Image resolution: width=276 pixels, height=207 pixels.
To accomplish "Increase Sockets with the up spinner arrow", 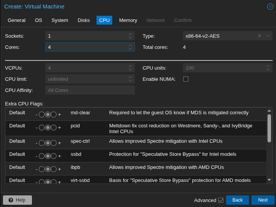I will pyautogui.click(x=130, y=34).
